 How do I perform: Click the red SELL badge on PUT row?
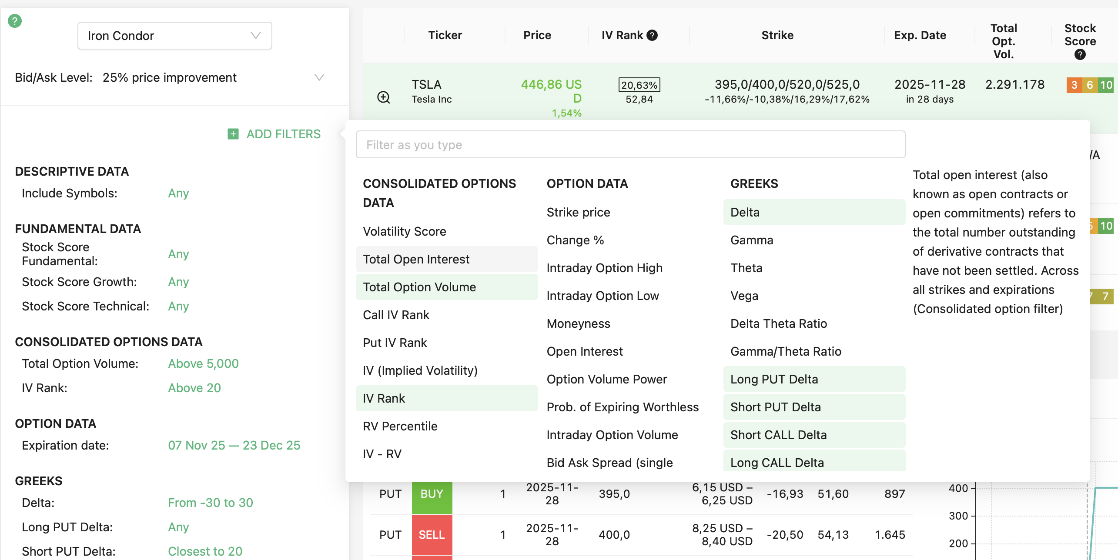(x=432, y=535)
